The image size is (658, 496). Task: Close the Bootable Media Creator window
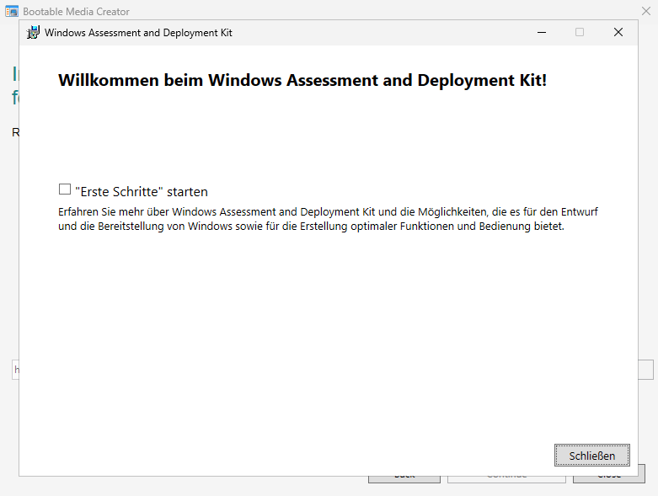pos(646,11)
